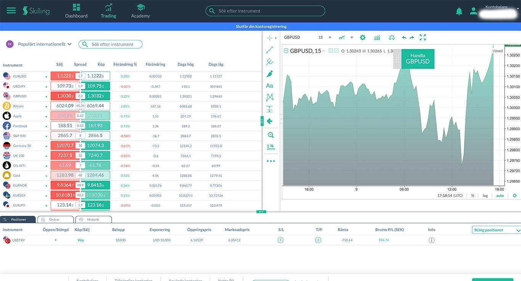Select the S&P 500 instrument row
521x281 pixels.
click(x=131, y=136)
